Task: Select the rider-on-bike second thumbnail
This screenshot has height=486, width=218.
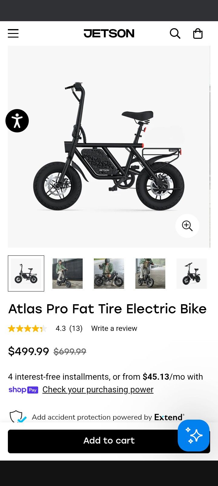Action: click(67, 273)
